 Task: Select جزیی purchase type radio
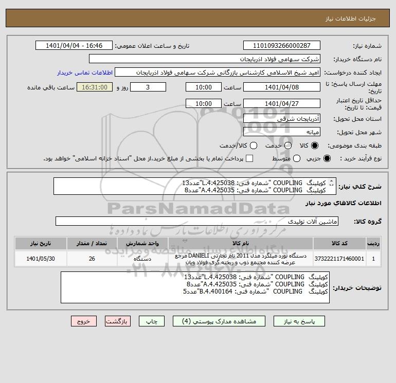pyautogui.click(x=327, y=158)
